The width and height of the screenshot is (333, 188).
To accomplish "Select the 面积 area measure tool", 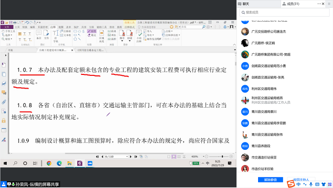I will 112,39.
